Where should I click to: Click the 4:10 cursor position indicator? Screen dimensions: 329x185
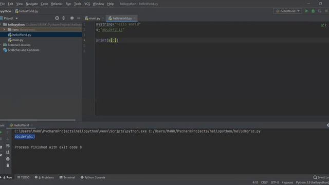[255, 182]
